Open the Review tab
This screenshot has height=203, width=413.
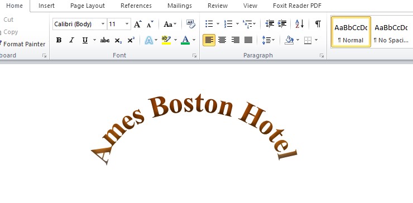[218, 6]
